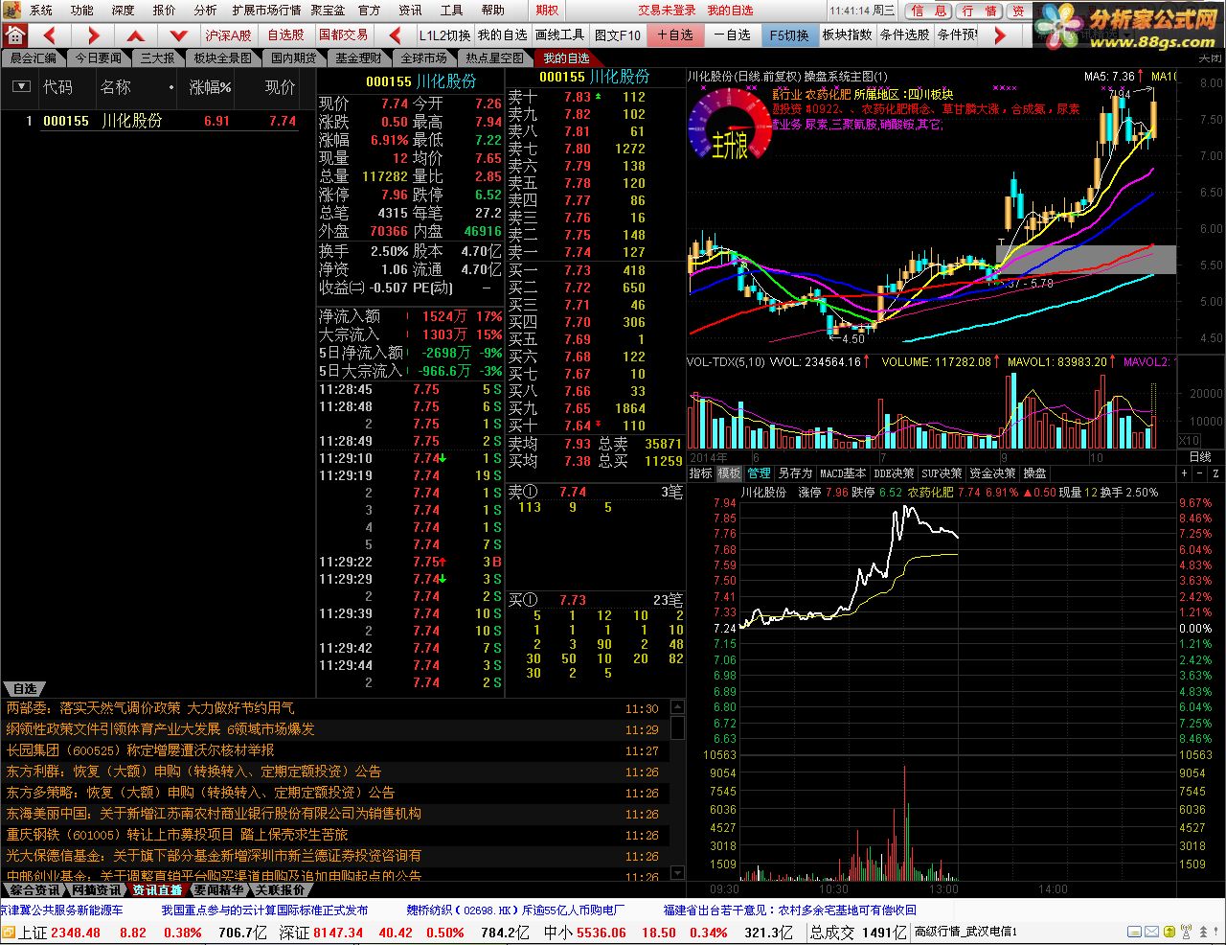The width and height of the screenshot is (1226, 945).
Task: Click the 主升浪 gauge indicator
Action: 730,127
